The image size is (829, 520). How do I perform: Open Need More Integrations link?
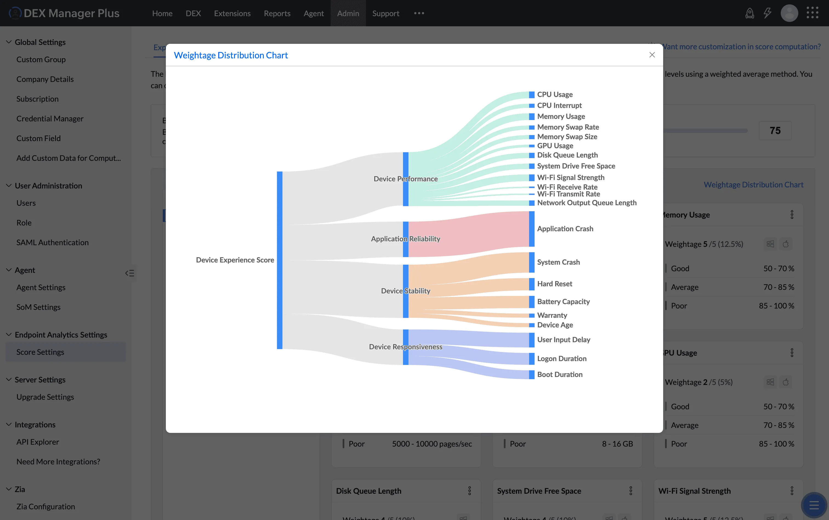tap(58, 462)
